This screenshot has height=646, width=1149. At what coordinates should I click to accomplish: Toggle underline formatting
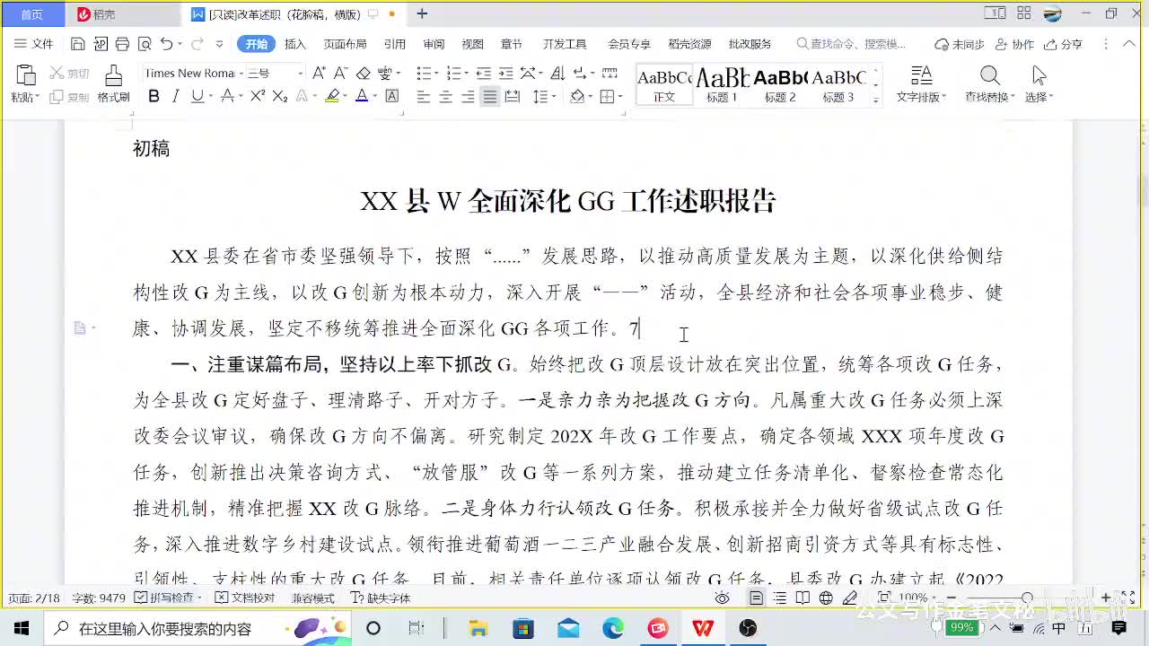point(197,96)
